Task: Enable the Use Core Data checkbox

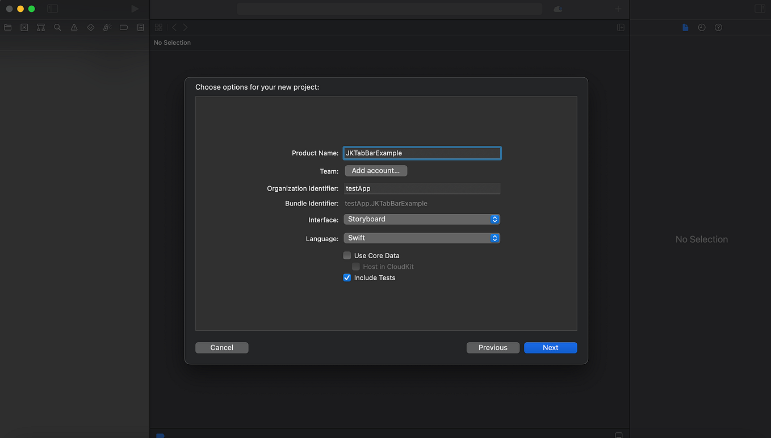Action: click(x=347, y=255)
